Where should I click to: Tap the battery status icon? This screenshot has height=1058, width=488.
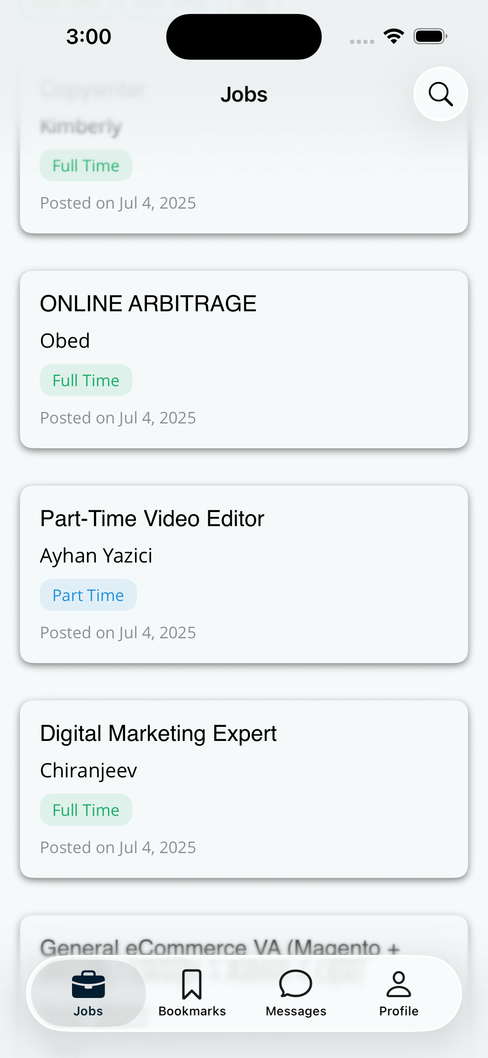pyautogui.click(x=430, y=36)
